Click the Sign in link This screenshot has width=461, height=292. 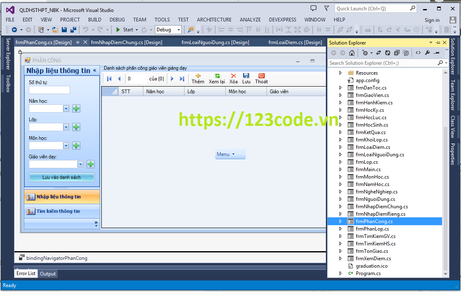pyautogui.click(x=432, y=20)
